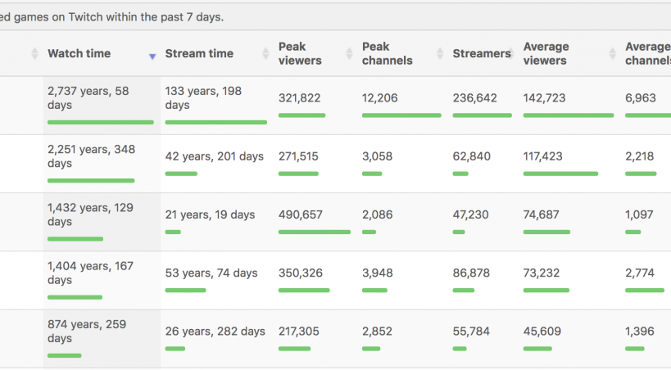
Task: Click the 133 years, 198 days stream time cell
Action: click(203, 98)
